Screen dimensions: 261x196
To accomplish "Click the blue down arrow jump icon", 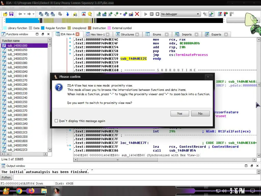I will [x=68, y=14].
